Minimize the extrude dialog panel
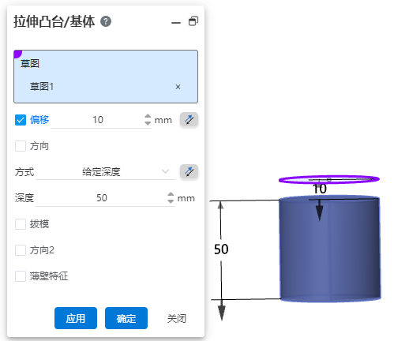Image resolution: width=394 pixels, height=341 pixels. [x=176, y=23]
